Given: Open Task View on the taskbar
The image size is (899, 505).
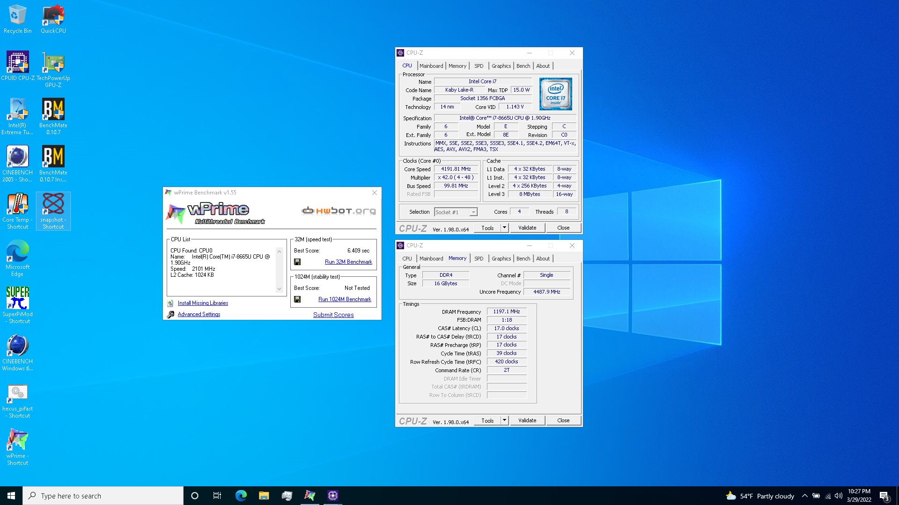Looking at the screenshot, I should click(217, 496).
